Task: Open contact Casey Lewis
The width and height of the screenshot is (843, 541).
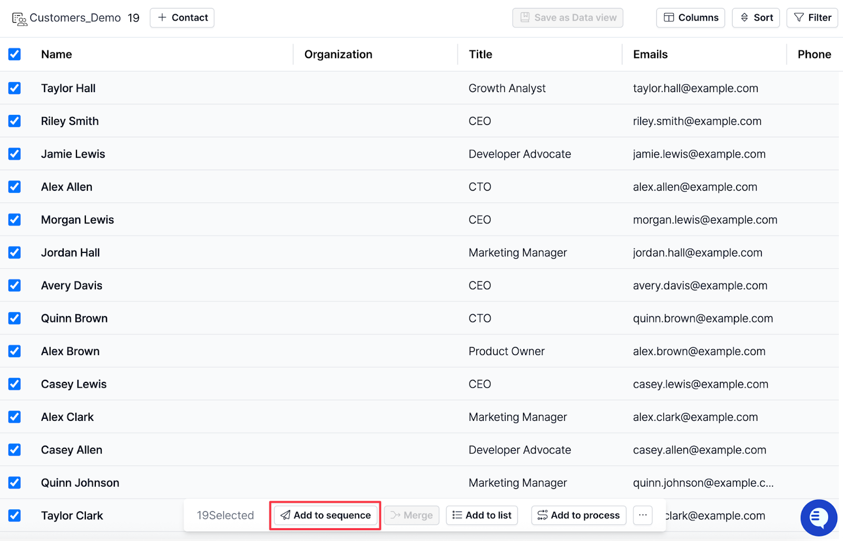Action: pyautogui.click(x=74, y=384)
